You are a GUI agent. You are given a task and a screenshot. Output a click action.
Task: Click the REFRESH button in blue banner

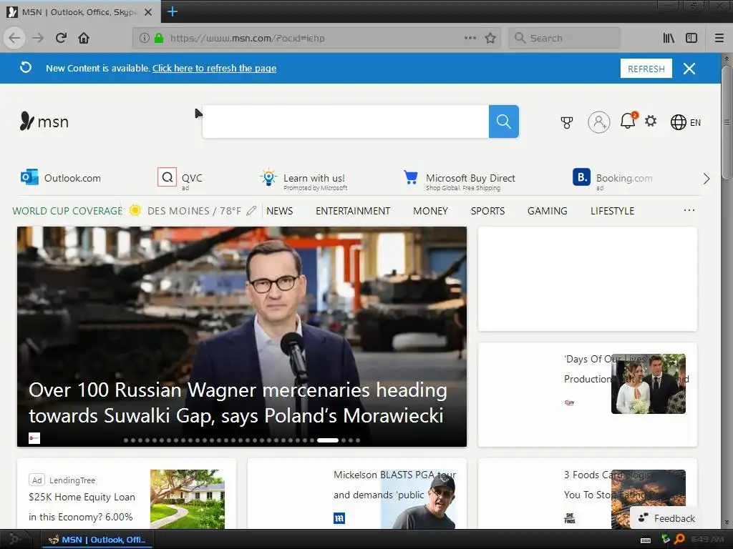[646, 69]
